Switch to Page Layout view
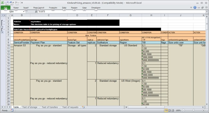This screenshot has height=113, width=209. click(x=169, y=110)
